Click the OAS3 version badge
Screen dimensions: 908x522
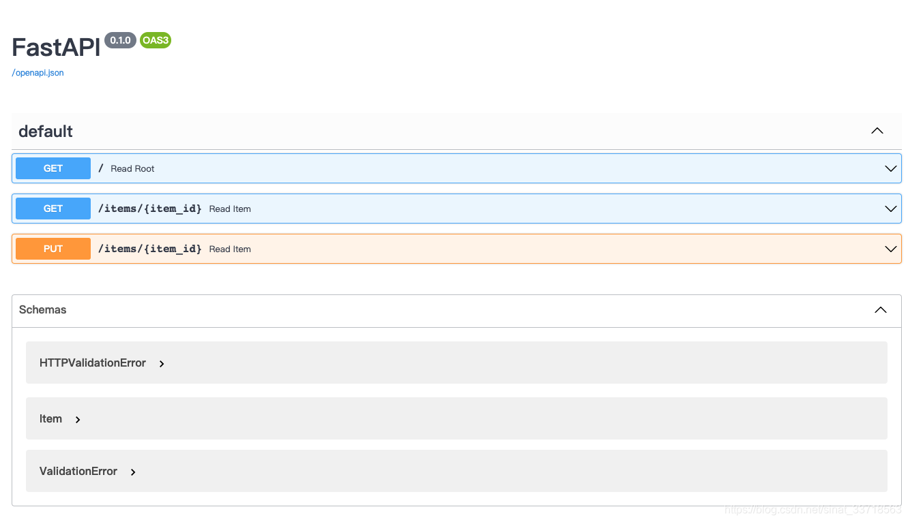(x=155, y=40)
